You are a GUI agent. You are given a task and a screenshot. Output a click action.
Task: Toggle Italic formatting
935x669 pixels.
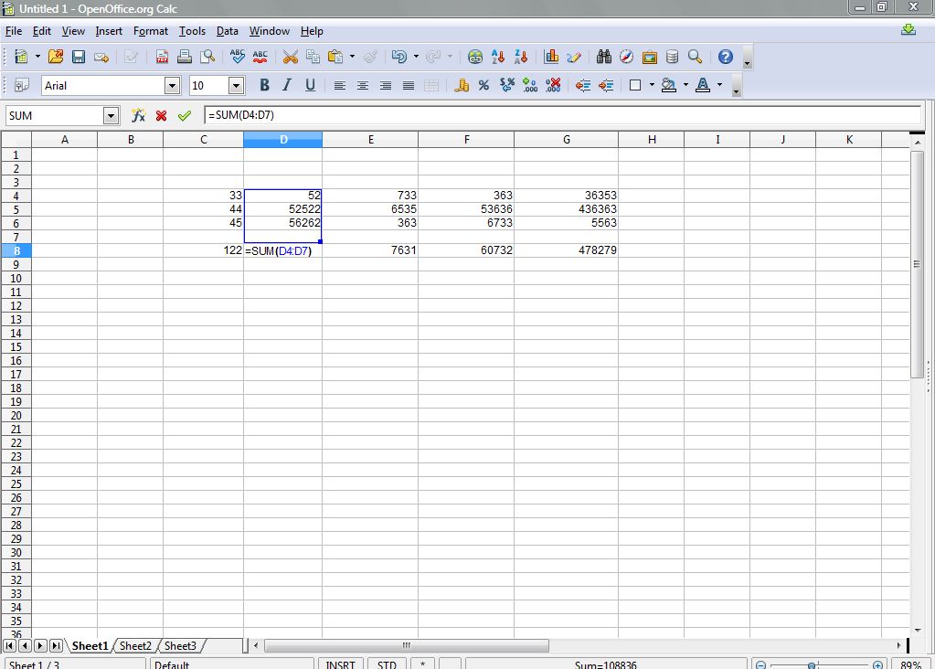287,85
